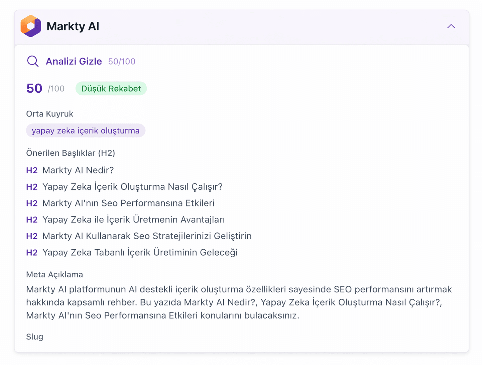Click the Markty AI hexagon logo
The height and width of the screenshot is (365, 482).
tap(31, 26)
